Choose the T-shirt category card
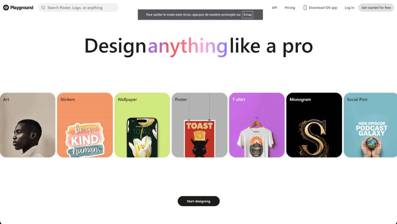This screenshot has width=397, height=224. pos(257,125)
